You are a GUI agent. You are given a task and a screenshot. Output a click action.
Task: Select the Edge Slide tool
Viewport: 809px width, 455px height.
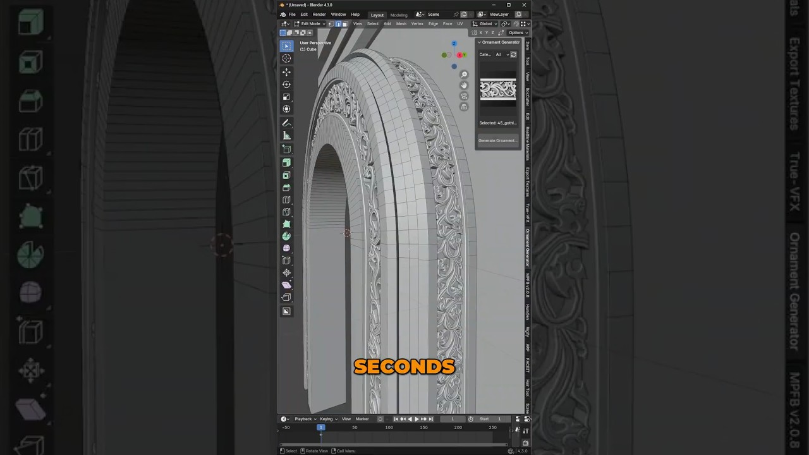pyautogui.click(x=286, y=260)
